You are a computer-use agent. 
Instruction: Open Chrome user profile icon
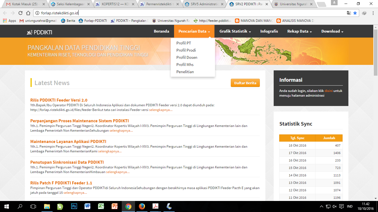[x=334, y=2]
